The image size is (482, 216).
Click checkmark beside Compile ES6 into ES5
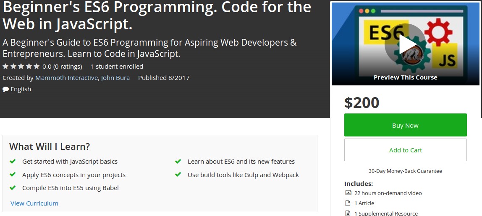coord(13,188)
